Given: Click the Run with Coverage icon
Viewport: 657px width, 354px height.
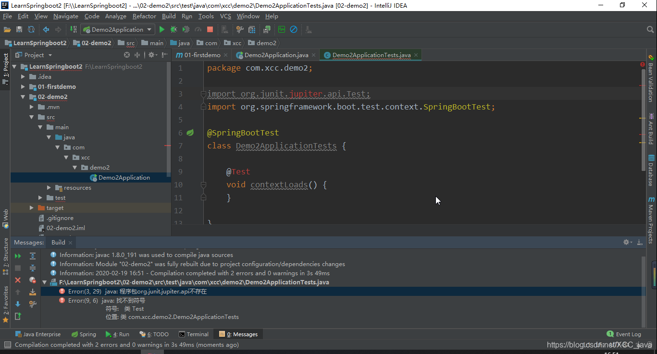Looking at the screenshot, I should (x=186, y=29).
